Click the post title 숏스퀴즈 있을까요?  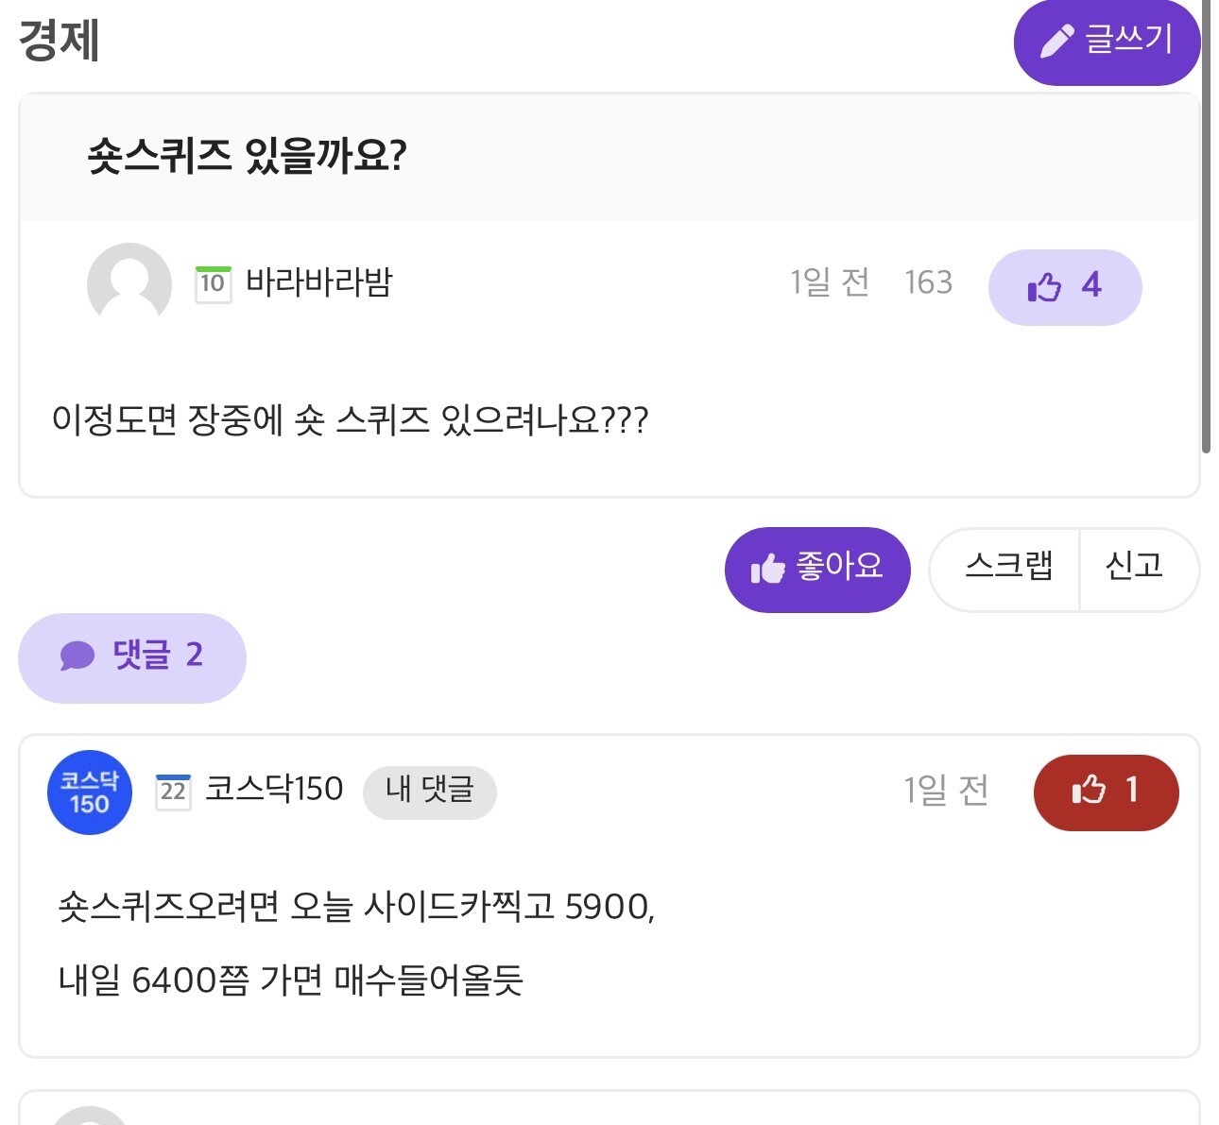coord(247,156)
